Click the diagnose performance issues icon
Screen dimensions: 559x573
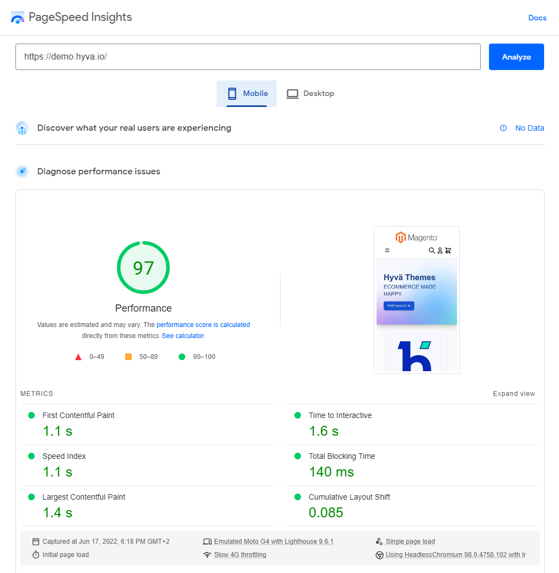tap(22, 172)
